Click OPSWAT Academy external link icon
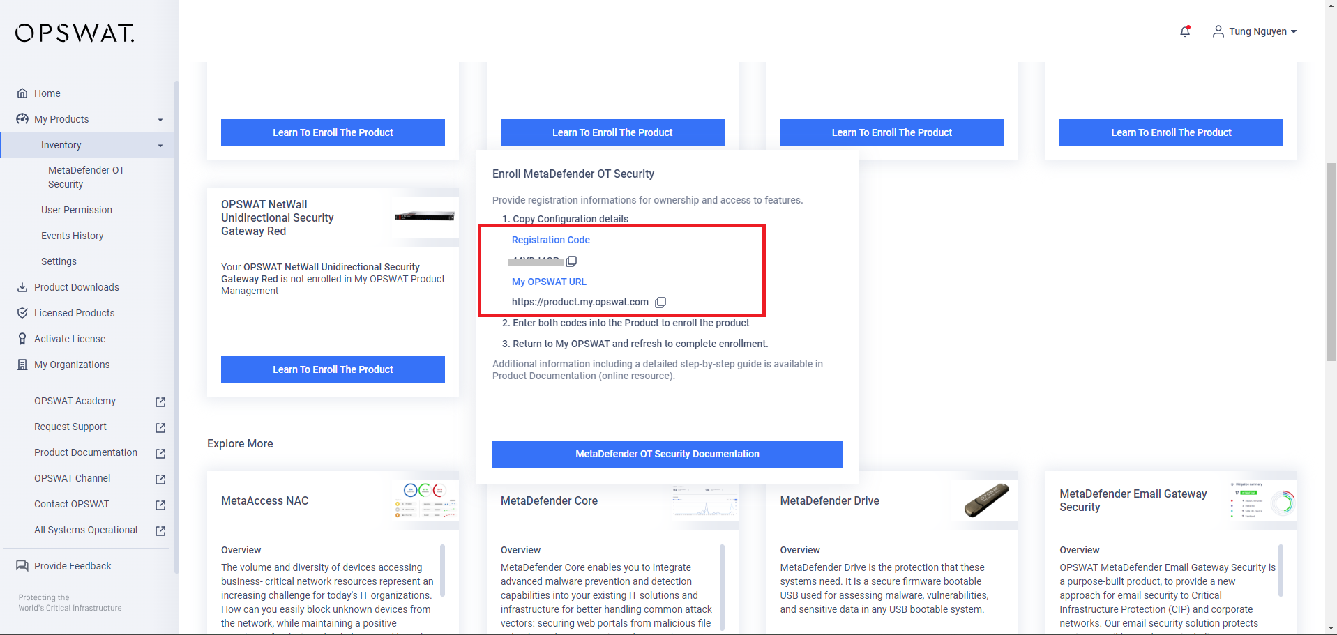 (x=160, y=402)
